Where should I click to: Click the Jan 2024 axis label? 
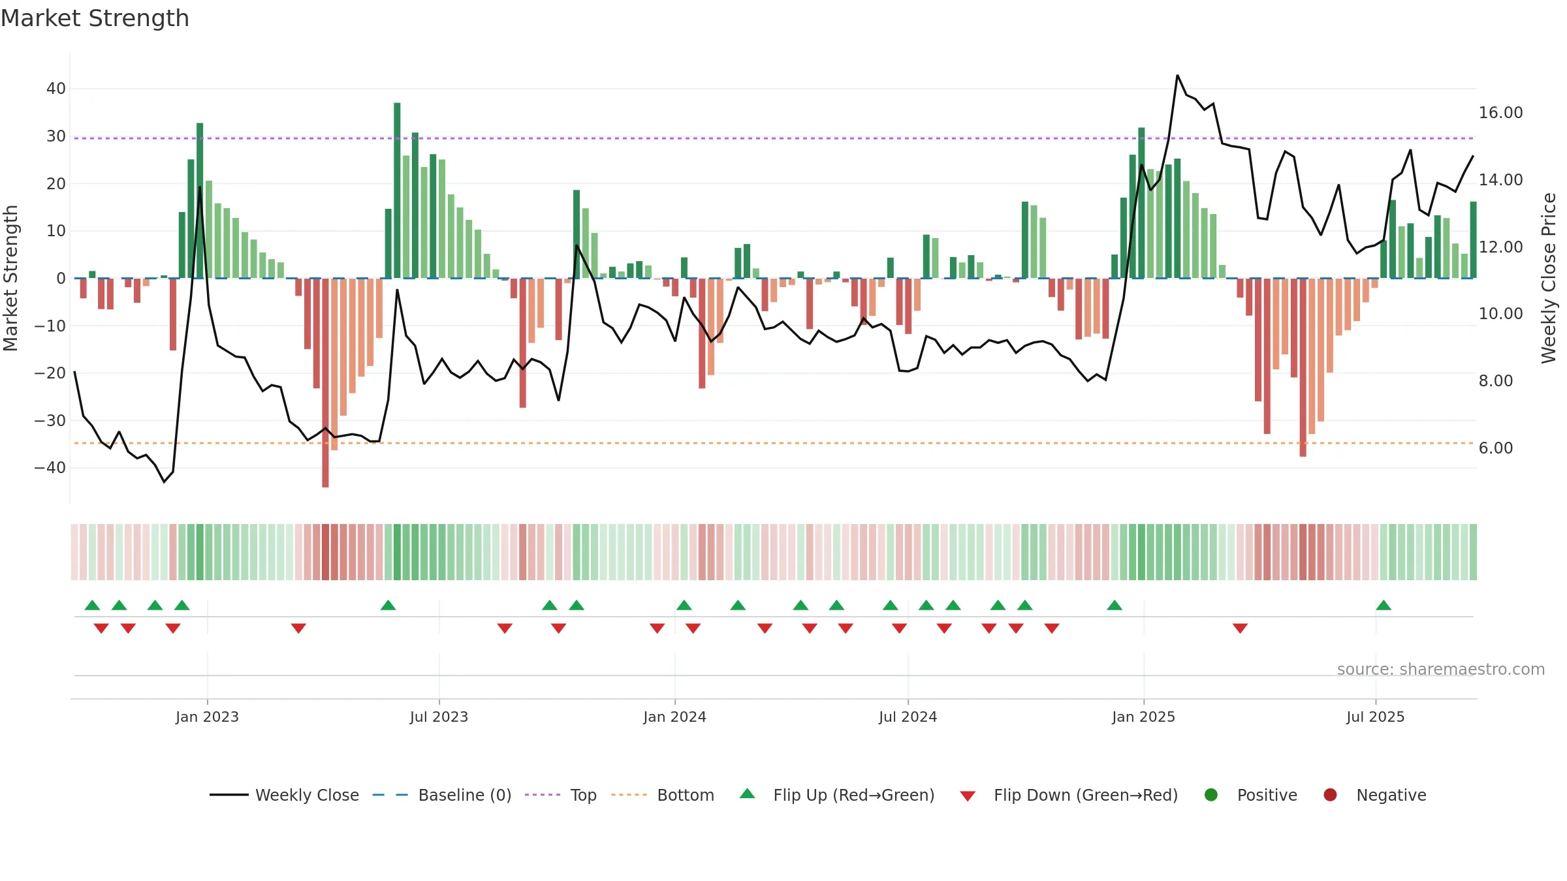[674, 717]
